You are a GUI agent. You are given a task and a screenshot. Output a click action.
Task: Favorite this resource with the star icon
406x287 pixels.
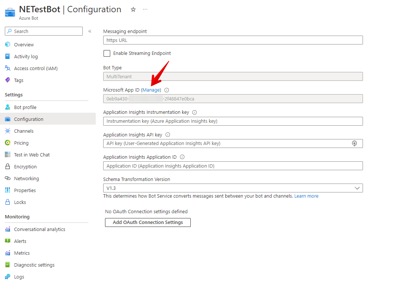coord(133,10)
